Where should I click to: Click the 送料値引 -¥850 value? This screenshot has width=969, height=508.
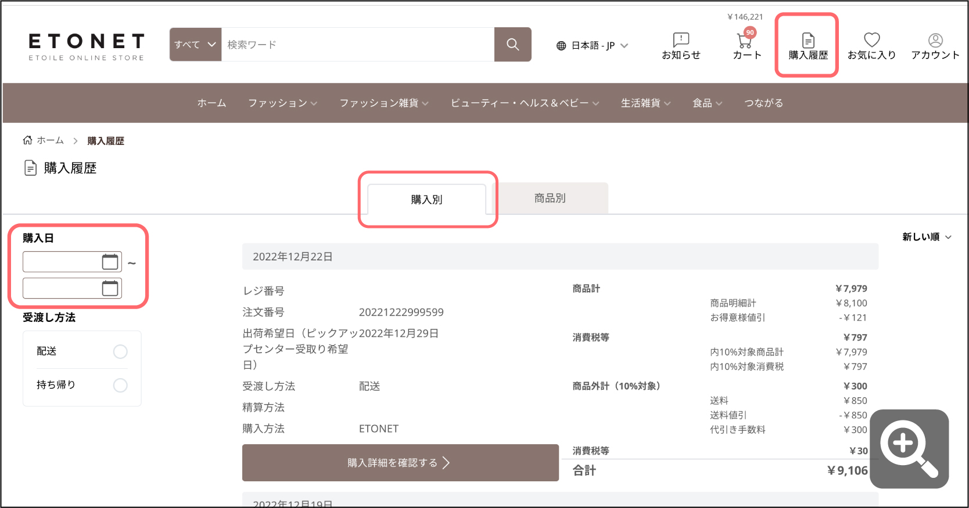coord(852,415)
